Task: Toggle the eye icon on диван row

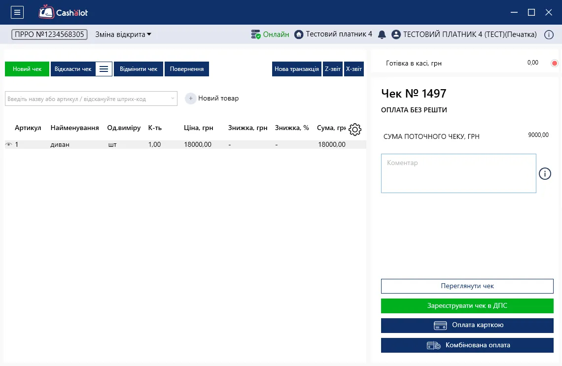Action: pos(8,144)
